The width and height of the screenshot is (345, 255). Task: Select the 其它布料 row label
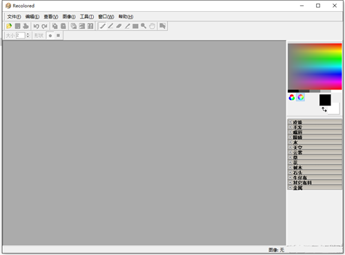coord(302,183)
